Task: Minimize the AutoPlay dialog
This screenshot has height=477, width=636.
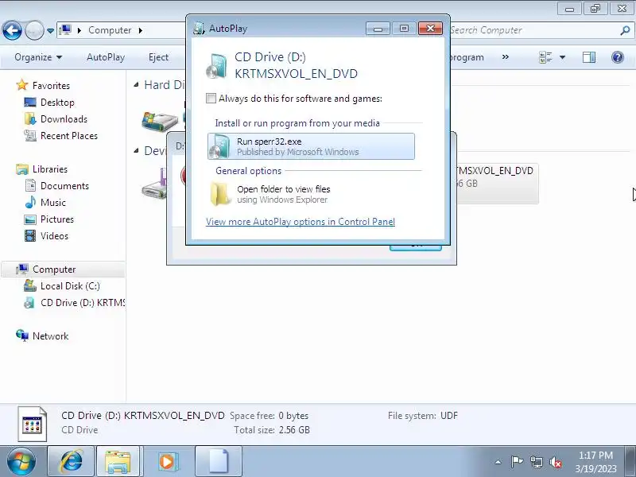Action: pos(378,28)
